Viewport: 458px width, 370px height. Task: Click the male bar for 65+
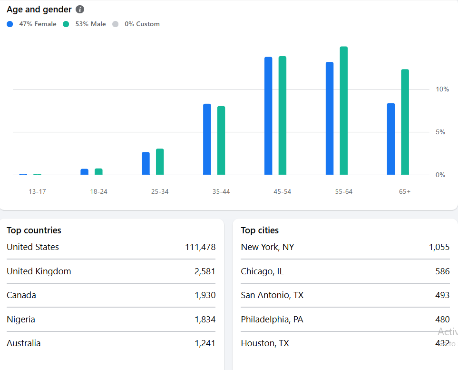point(405,122)
